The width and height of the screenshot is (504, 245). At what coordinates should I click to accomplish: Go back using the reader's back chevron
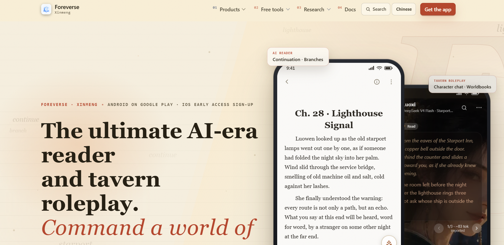coord(287,82)
